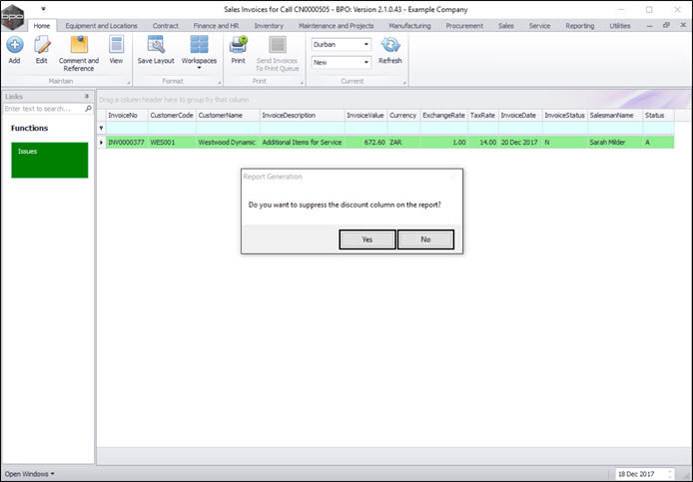
Task: Click the Edit pencil icon
Action: 42,45
